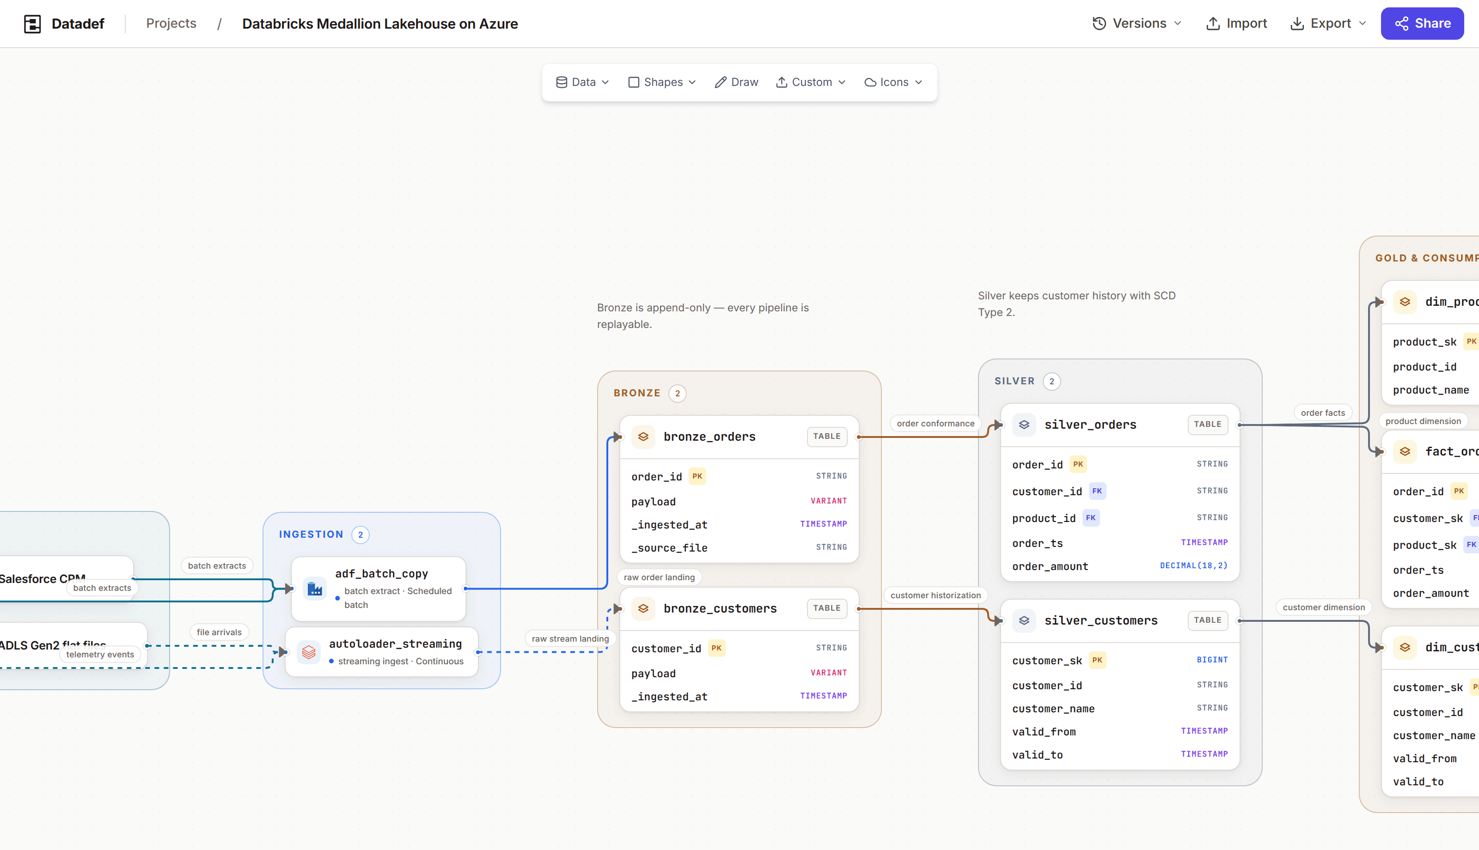Open the Versions history clock icon

(1099, 24)
